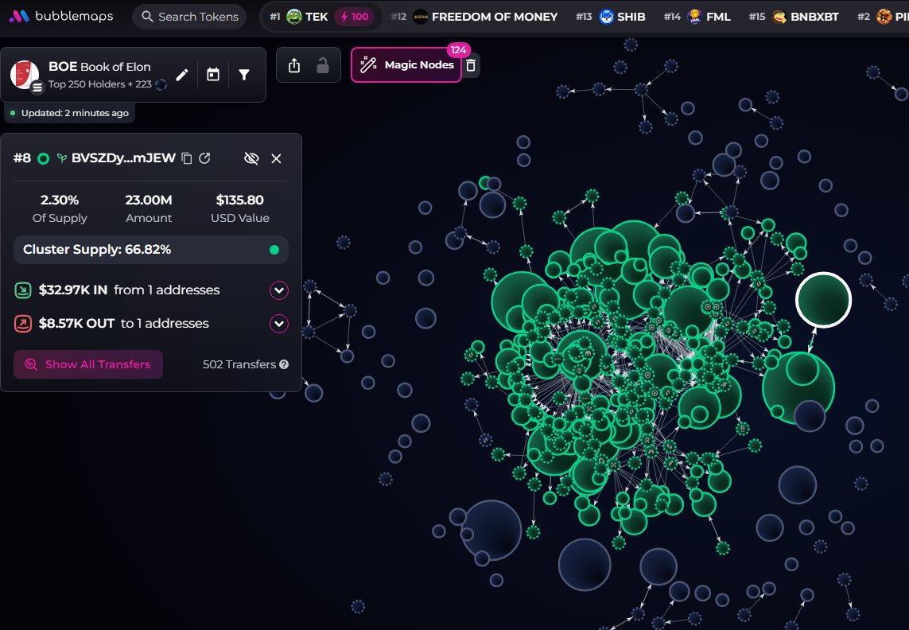909x630 pixels.
Task: Click the 2.30% Of Supply value
Action: 60,200
